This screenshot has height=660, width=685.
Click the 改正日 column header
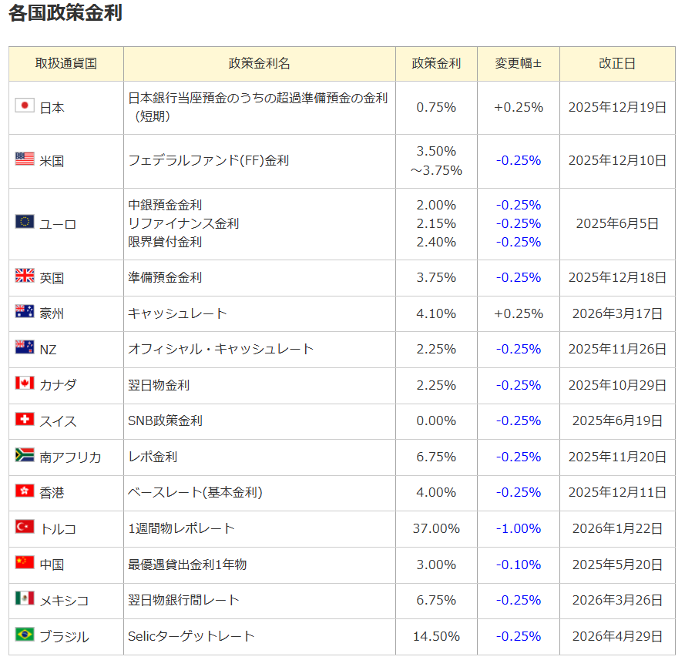(x=617, y=64)
